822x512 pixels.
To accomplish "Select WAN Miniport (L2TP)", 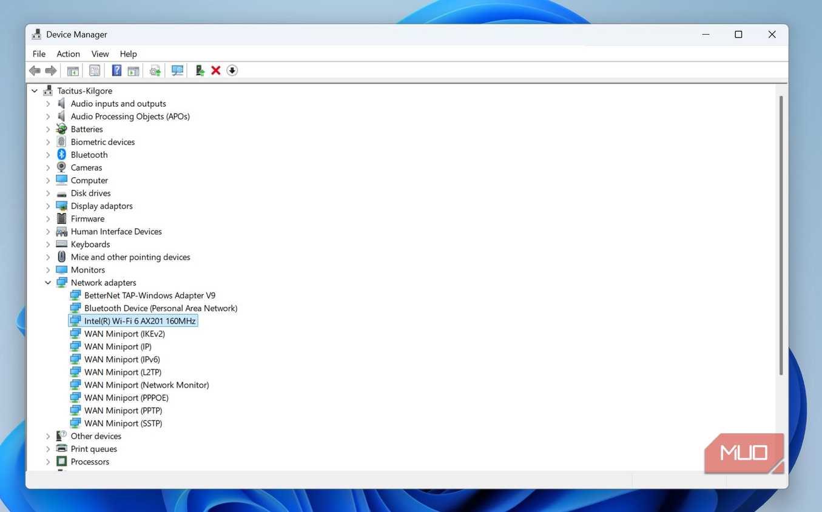I will click(x=123, y=372).
